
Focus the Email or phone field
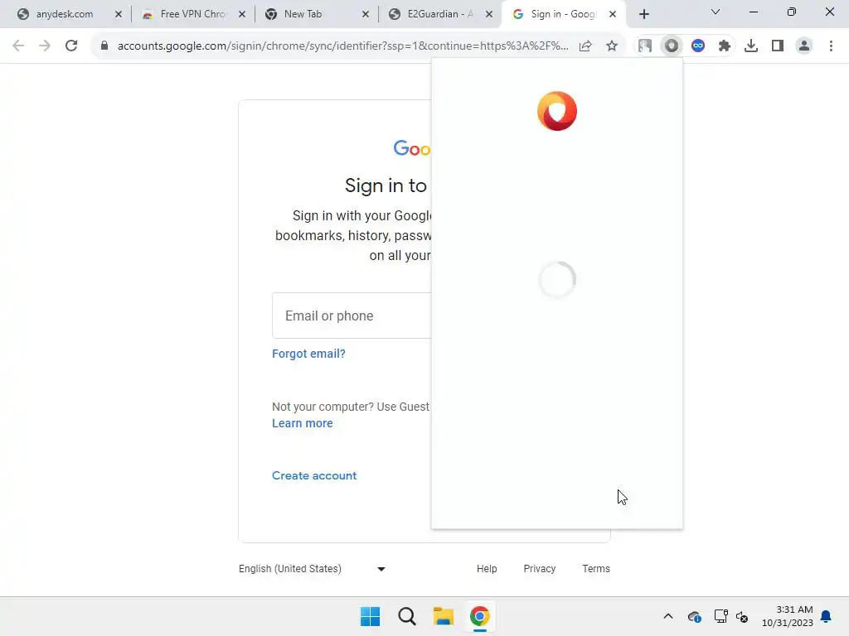click(x=352, y=316)
